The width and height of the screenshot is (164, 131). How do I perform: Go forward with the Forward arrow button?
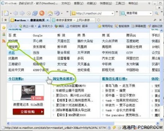tap(22, 13)
